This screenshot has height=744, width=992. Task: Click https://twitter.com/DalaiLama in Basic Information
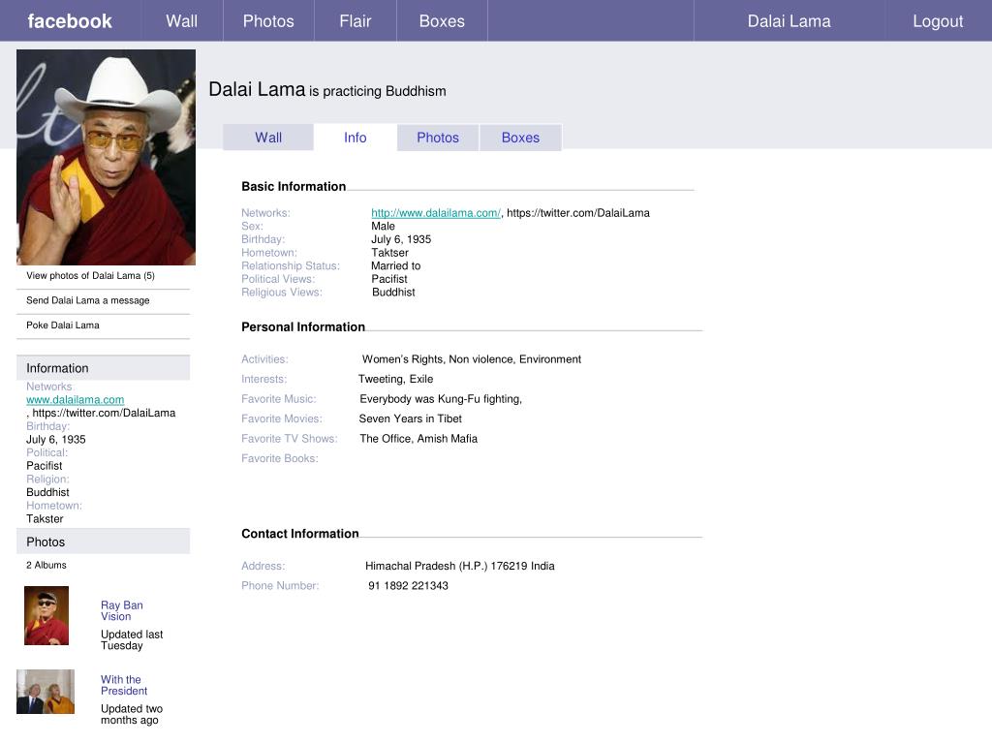(x=578, y=212)
